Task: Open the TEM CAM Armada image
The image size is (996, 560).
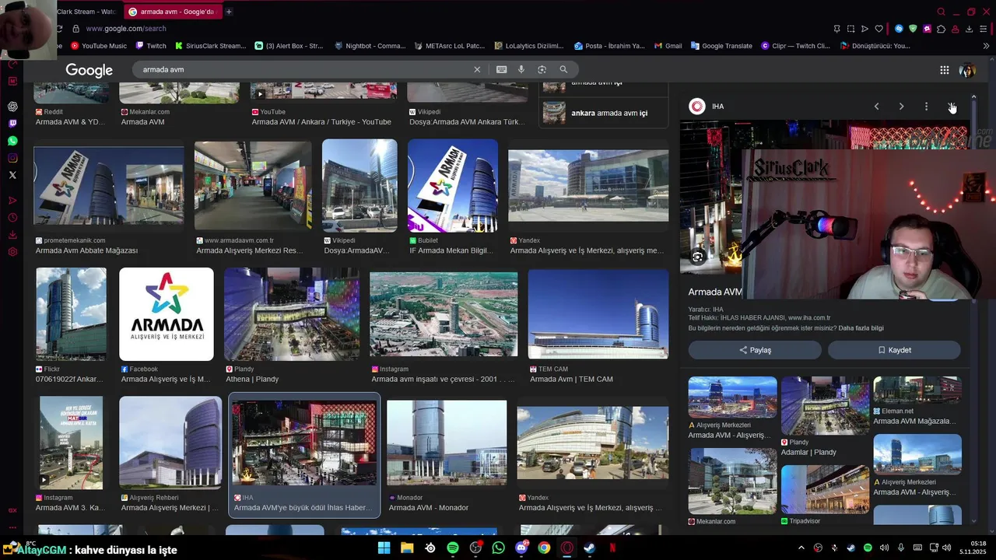Action: pyautogui.click(x=598, y=314)
